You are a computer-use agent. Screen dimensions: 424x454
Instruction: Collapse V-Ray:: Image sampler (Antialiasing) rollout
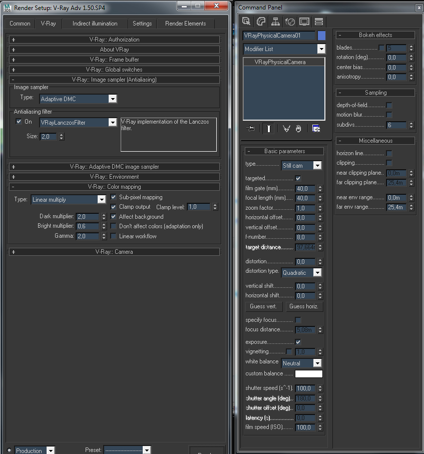pyautogui.click(x=114, y=80)
